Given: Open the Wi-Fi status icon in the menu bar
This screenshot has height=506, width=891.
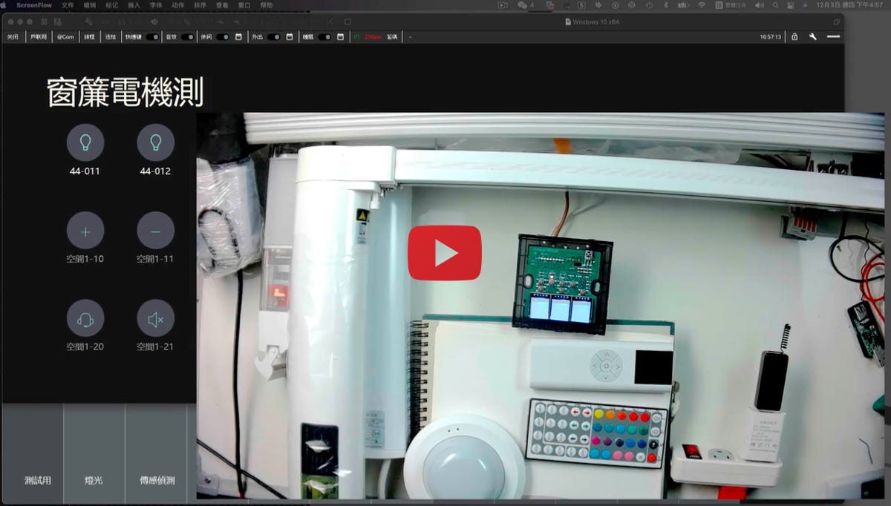Looking at the screenshot, I should tap(702, 4).
